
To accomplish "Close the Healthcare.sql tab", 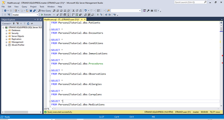I will tap(85, 19).
